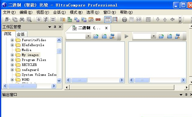Open the 窗口(W) menu
The width and height of the screenshot is (192, 117).
109,12
